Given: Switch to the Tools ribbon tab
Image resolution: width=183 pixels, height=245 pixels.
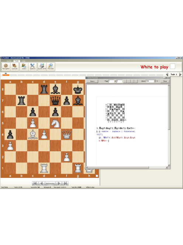Looking at the screenshot, I should tap(16, 61).
